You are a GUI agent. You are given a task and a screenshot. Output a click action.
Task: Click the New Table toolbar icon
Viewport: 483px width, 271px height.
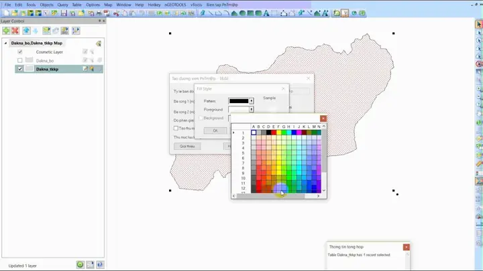6,13
